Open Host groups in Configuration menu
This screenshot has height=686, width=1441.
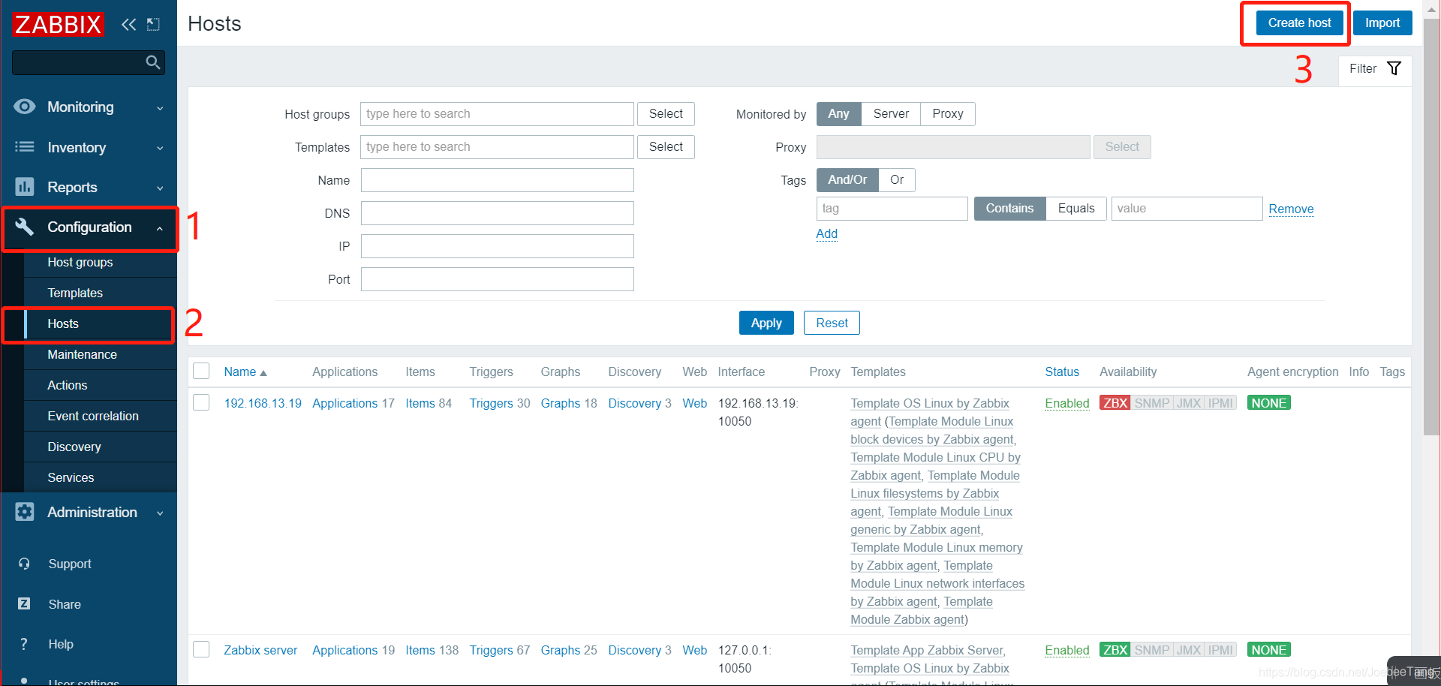pyautogui.click(x=80, y=262)
